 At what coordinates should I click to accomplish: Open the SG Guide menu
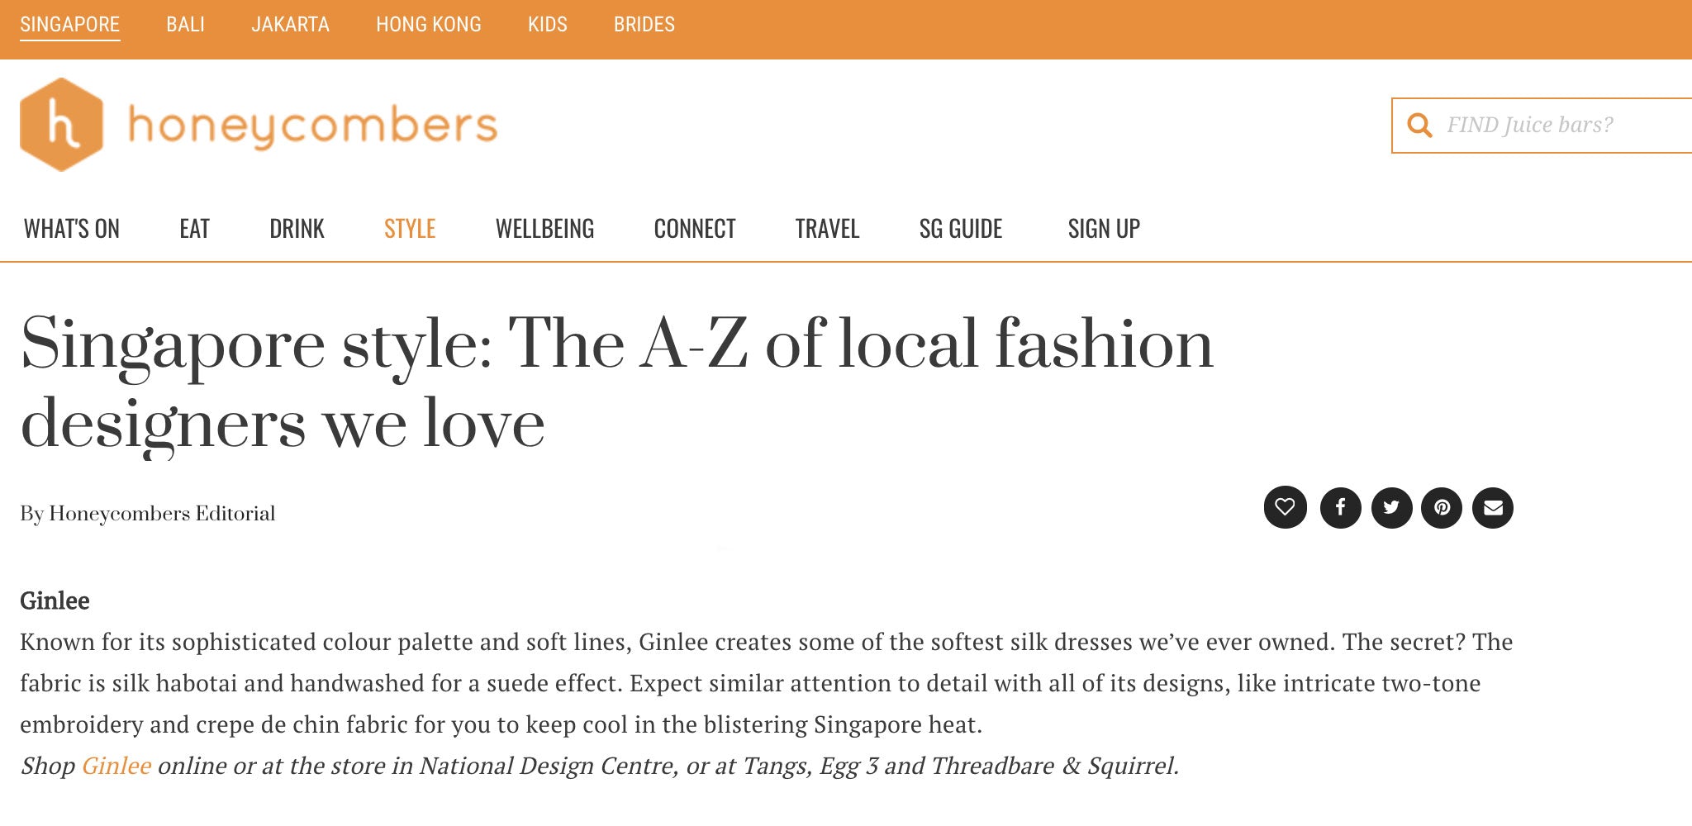[x=960, y=229]
